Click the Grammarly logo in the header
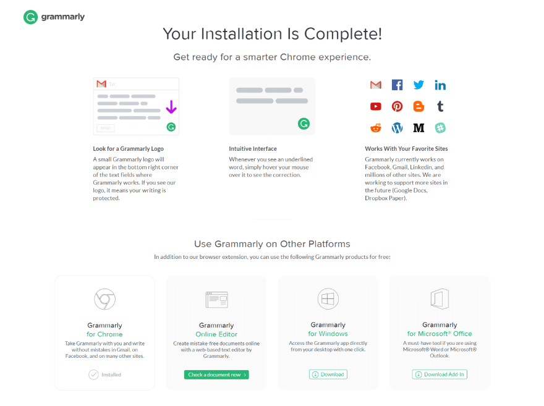 tap(54, 17)
